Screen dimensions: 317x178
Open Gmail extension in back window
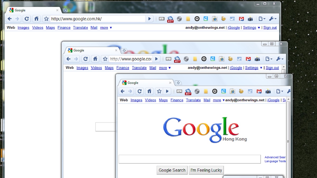(241, 19)
